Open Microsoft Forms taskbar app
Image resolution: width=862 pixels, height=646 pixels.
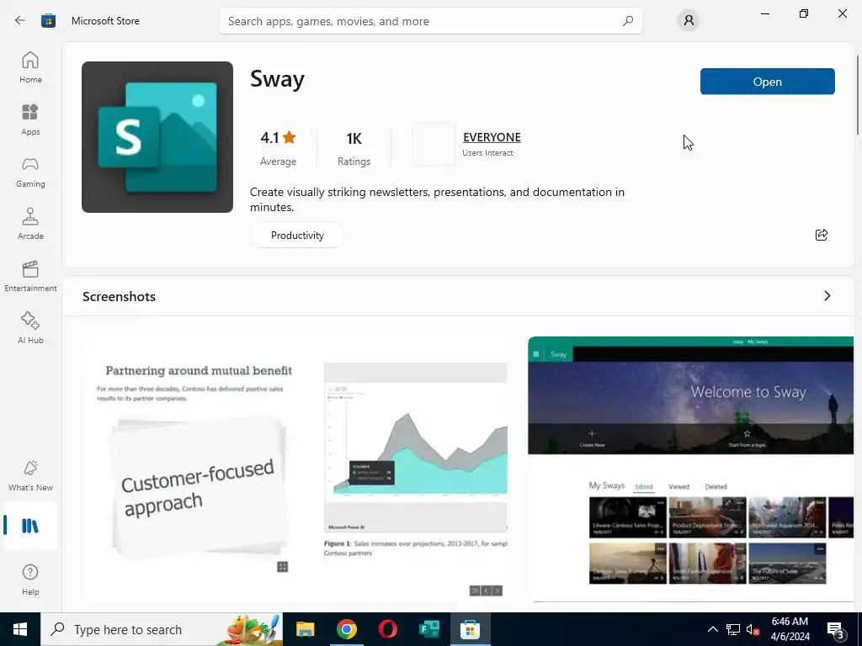[428, 629]
